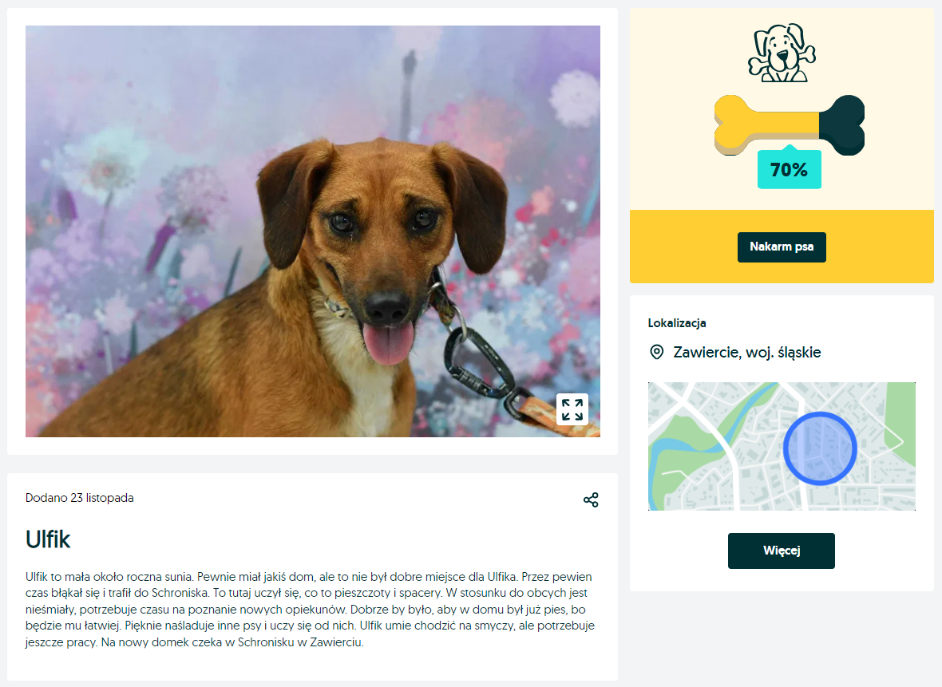This screenshot has width=942, height=687.
Task: Click the share icon next to date
Action: [x=591, y=499]
